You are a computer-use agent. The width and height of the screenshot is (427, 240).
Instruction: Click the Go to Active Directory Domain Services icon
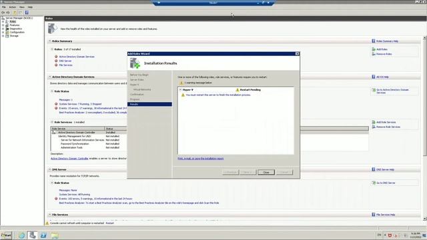[374, 90]
